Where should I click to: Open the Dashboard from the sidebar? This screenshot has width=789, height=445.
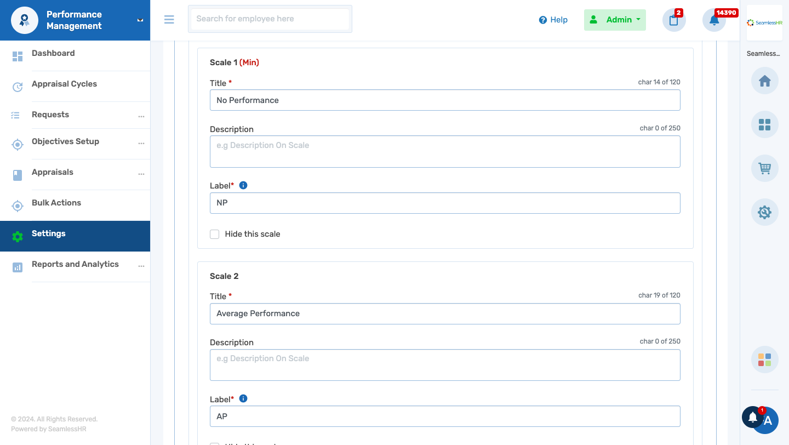[x=53, y=53]
